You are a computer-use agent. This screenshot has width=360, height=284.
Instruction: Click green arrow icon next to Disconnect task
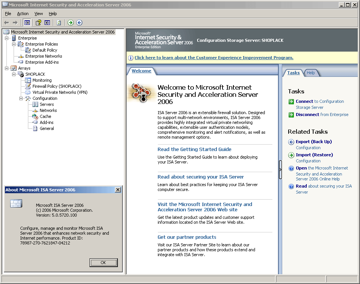[x=291, y=115]
